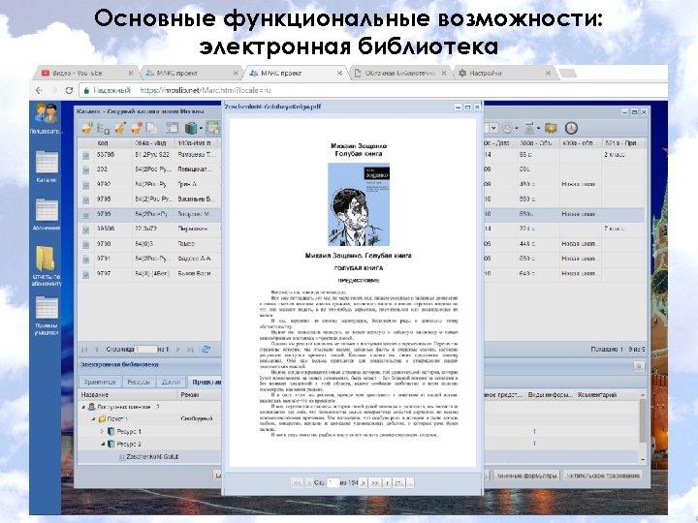Image resolution: width=698 pixels, height=523 pixels.
Task: Collapse the Пакет 1 tree node
Action: tap(93, 419)
